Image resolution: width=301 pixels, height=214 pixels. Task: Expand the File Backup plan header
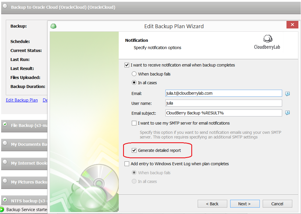24,126
